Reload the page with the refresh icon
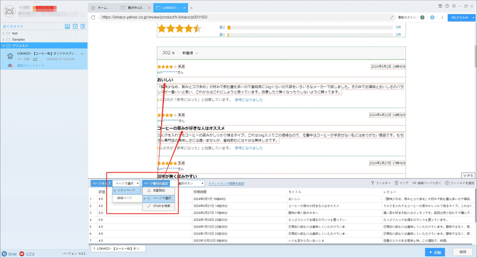The height and width of the screenshot is (258, 477). pos(93,17)
